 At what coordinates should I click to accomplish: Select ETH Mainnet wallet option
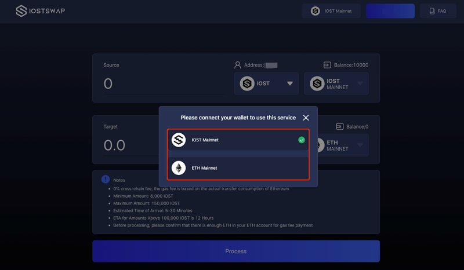pyautogui.click(x=238, y=168)
